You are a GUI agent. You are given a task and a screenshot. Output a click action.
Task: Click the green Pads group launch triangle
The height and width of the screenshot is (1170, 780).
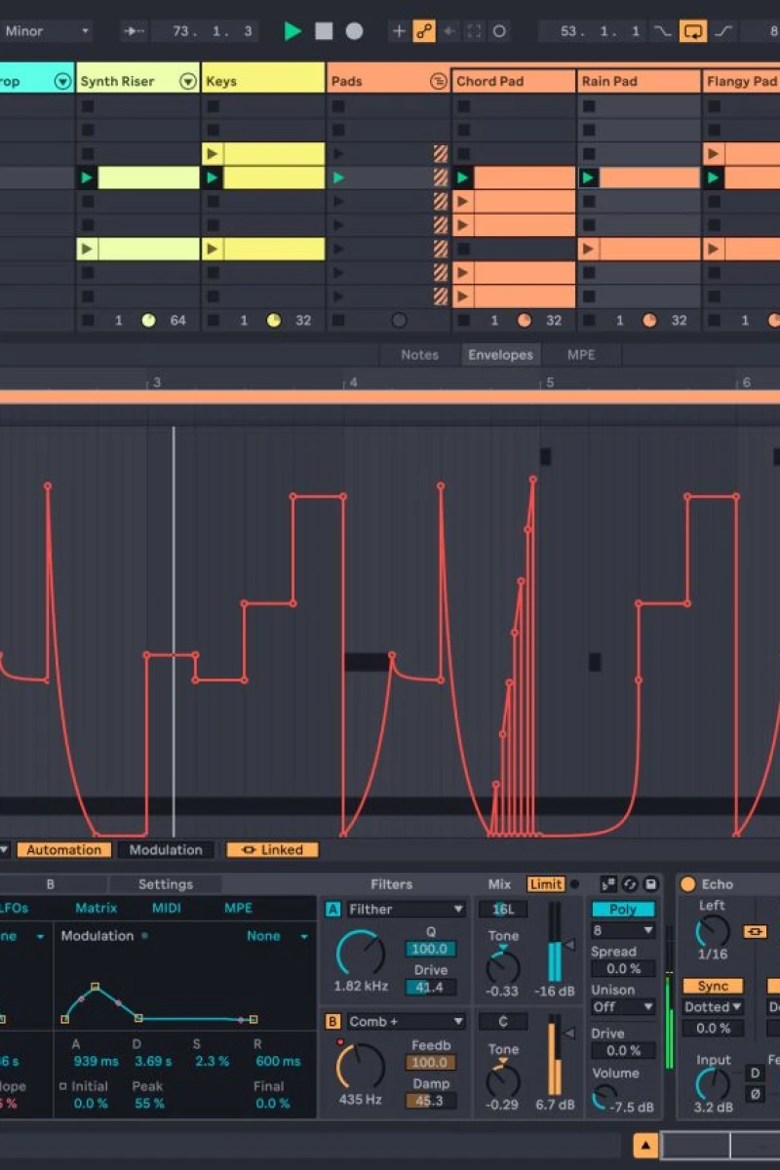coord(338,177)
